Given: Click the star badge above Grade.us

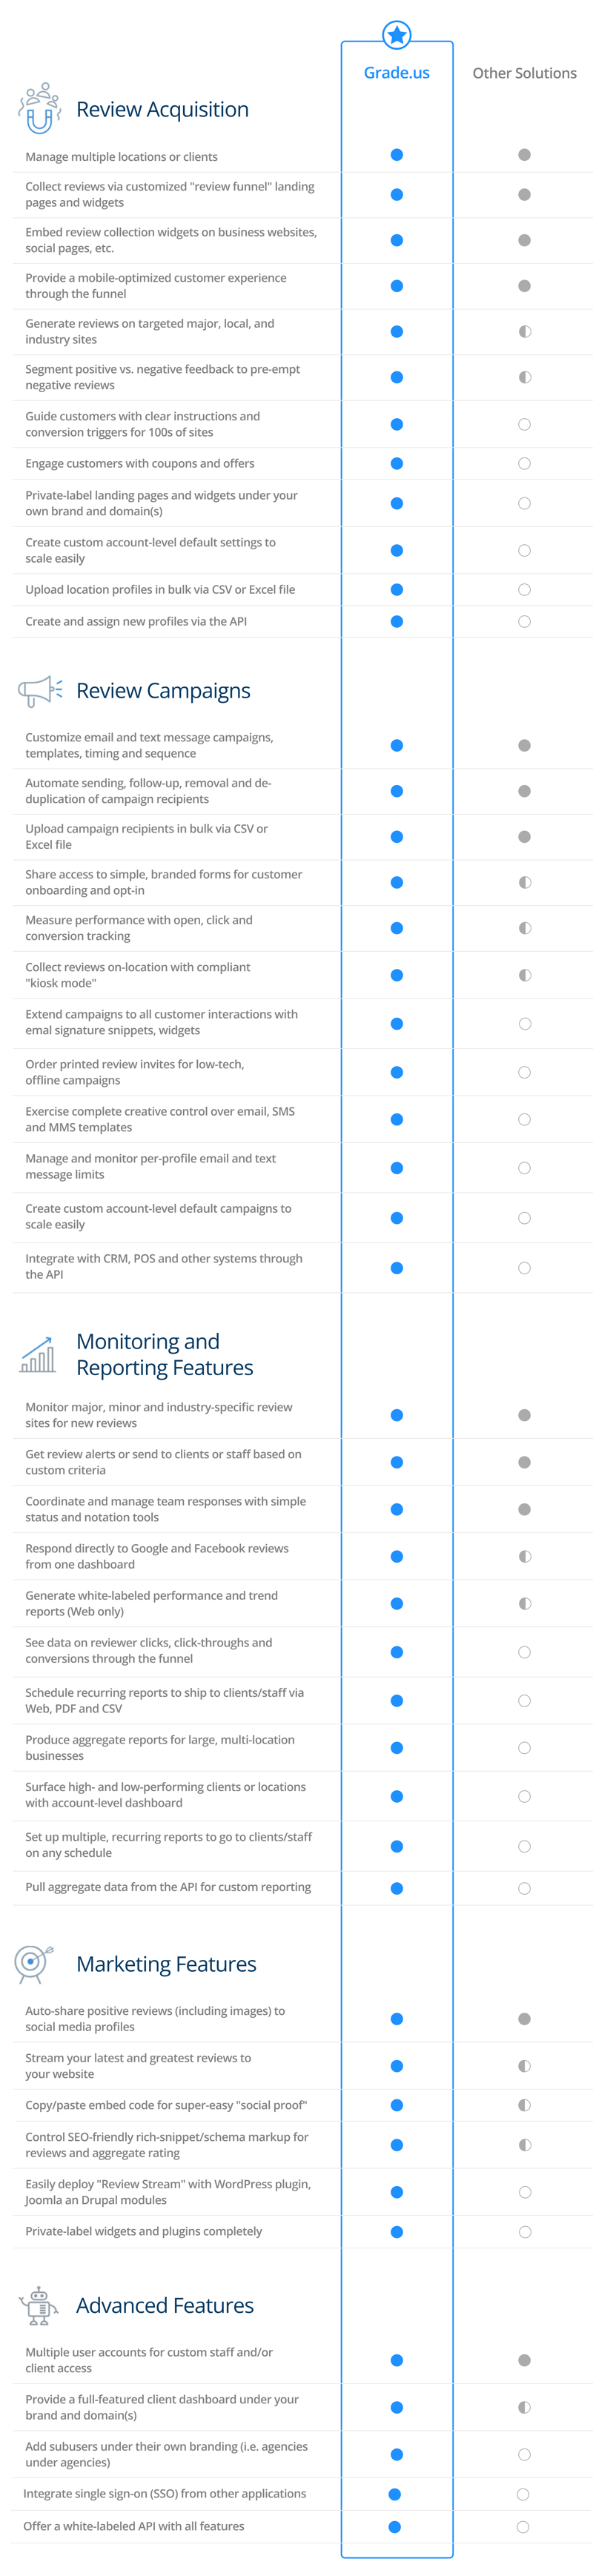Looking at the screenshot, I should coord(397,36).
